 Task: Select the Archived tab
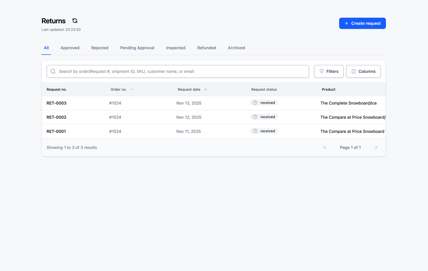click(x=236, y=48)
